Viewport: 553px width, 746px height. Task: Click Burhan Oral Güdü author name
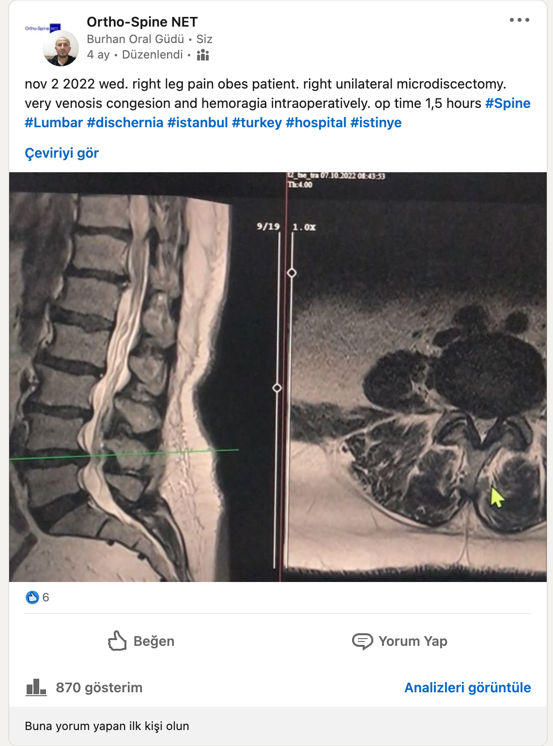tap(135, 39)
